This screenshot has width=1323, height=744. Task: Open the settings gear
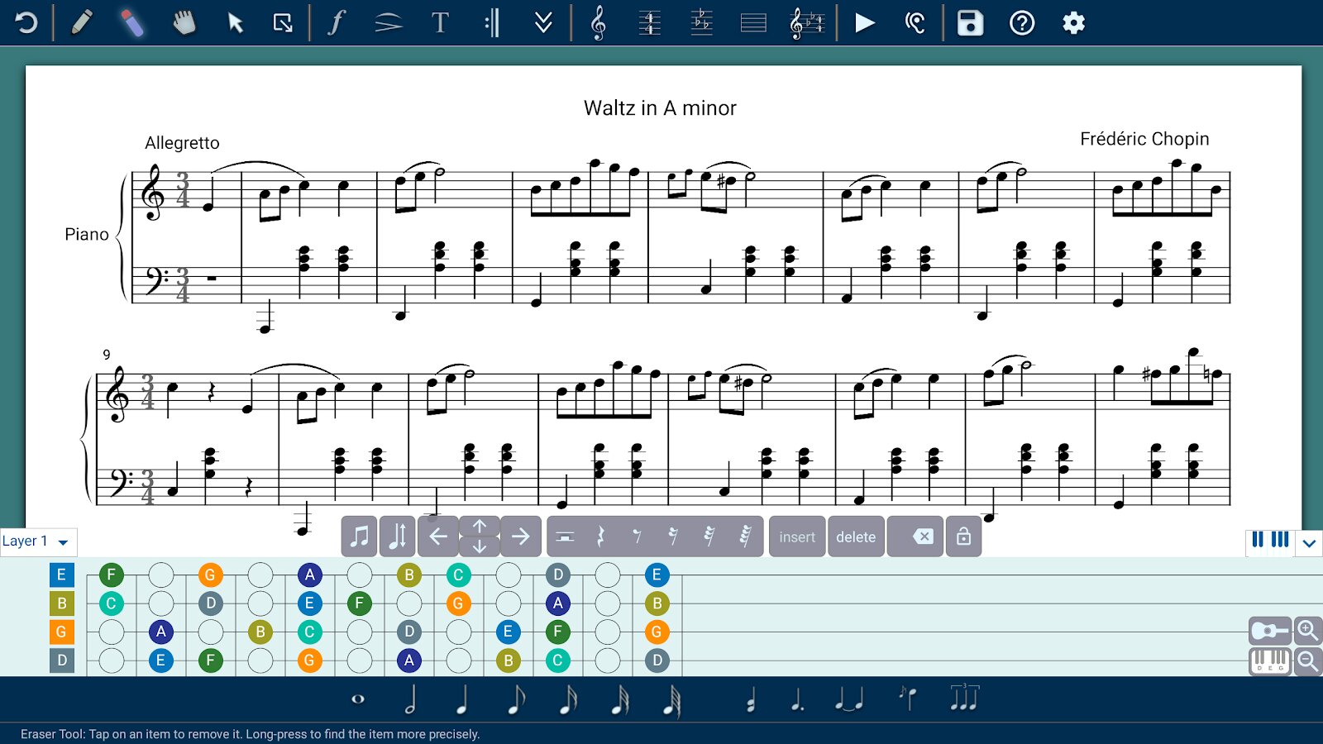[1073, 23]
